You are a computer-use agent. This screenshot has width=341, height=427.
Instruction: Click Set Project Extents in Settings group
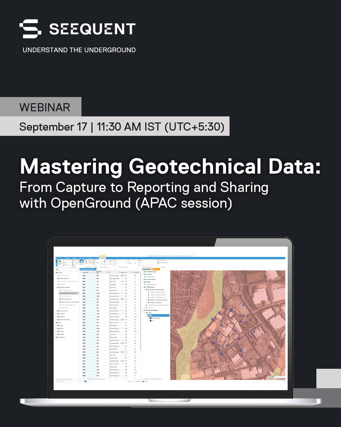coord(163,263)
